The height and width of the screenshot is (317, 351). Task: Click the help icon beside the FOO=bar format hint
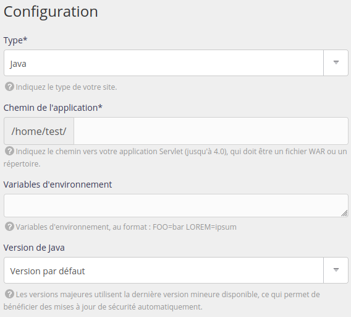click(x=9, y=227)
